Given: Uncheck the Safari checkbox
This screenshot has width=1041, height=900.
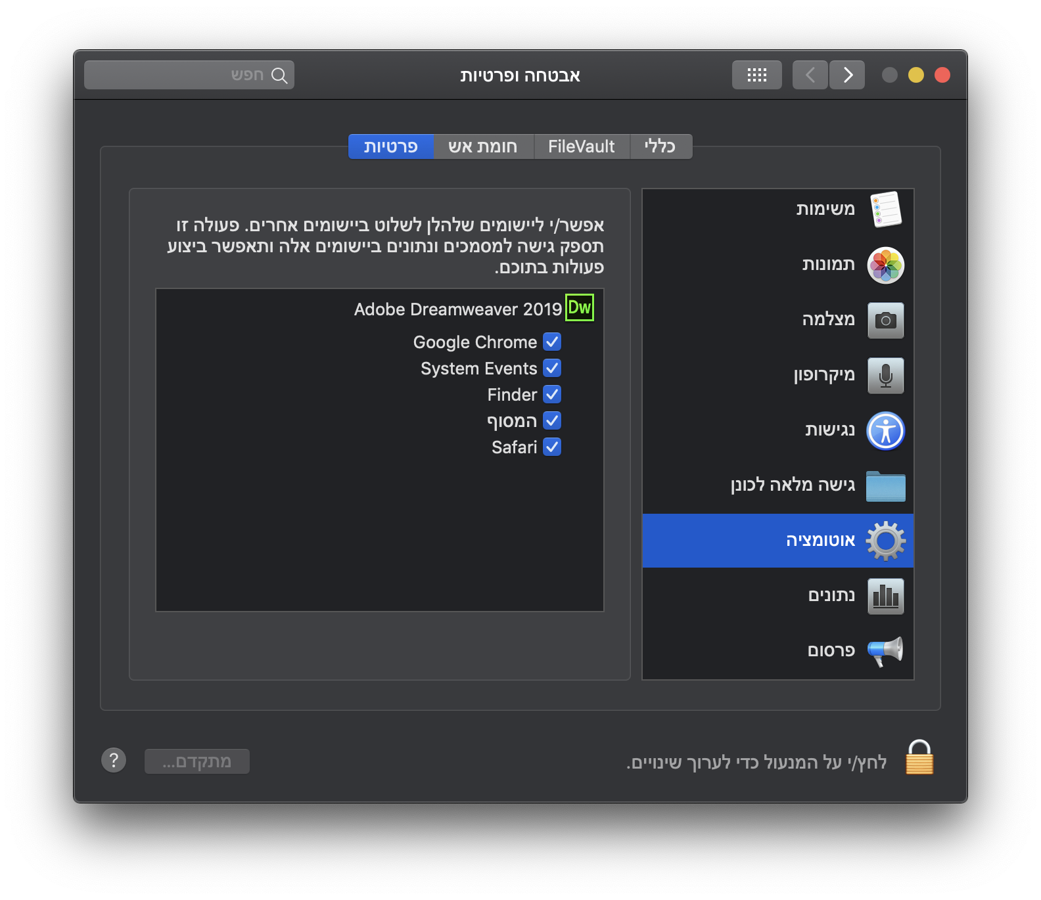Looking at the screenshot, I should pos(552,447).
